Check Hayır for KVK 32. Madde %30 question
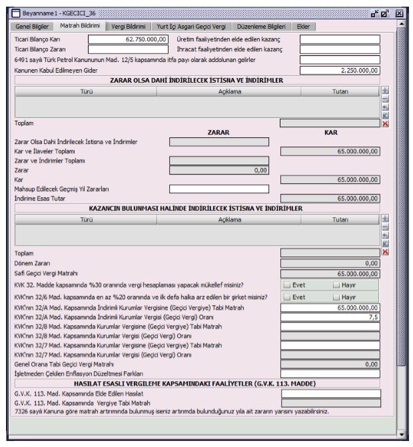The height and width of the screenshot is (447, 413). tap(336, 285)
